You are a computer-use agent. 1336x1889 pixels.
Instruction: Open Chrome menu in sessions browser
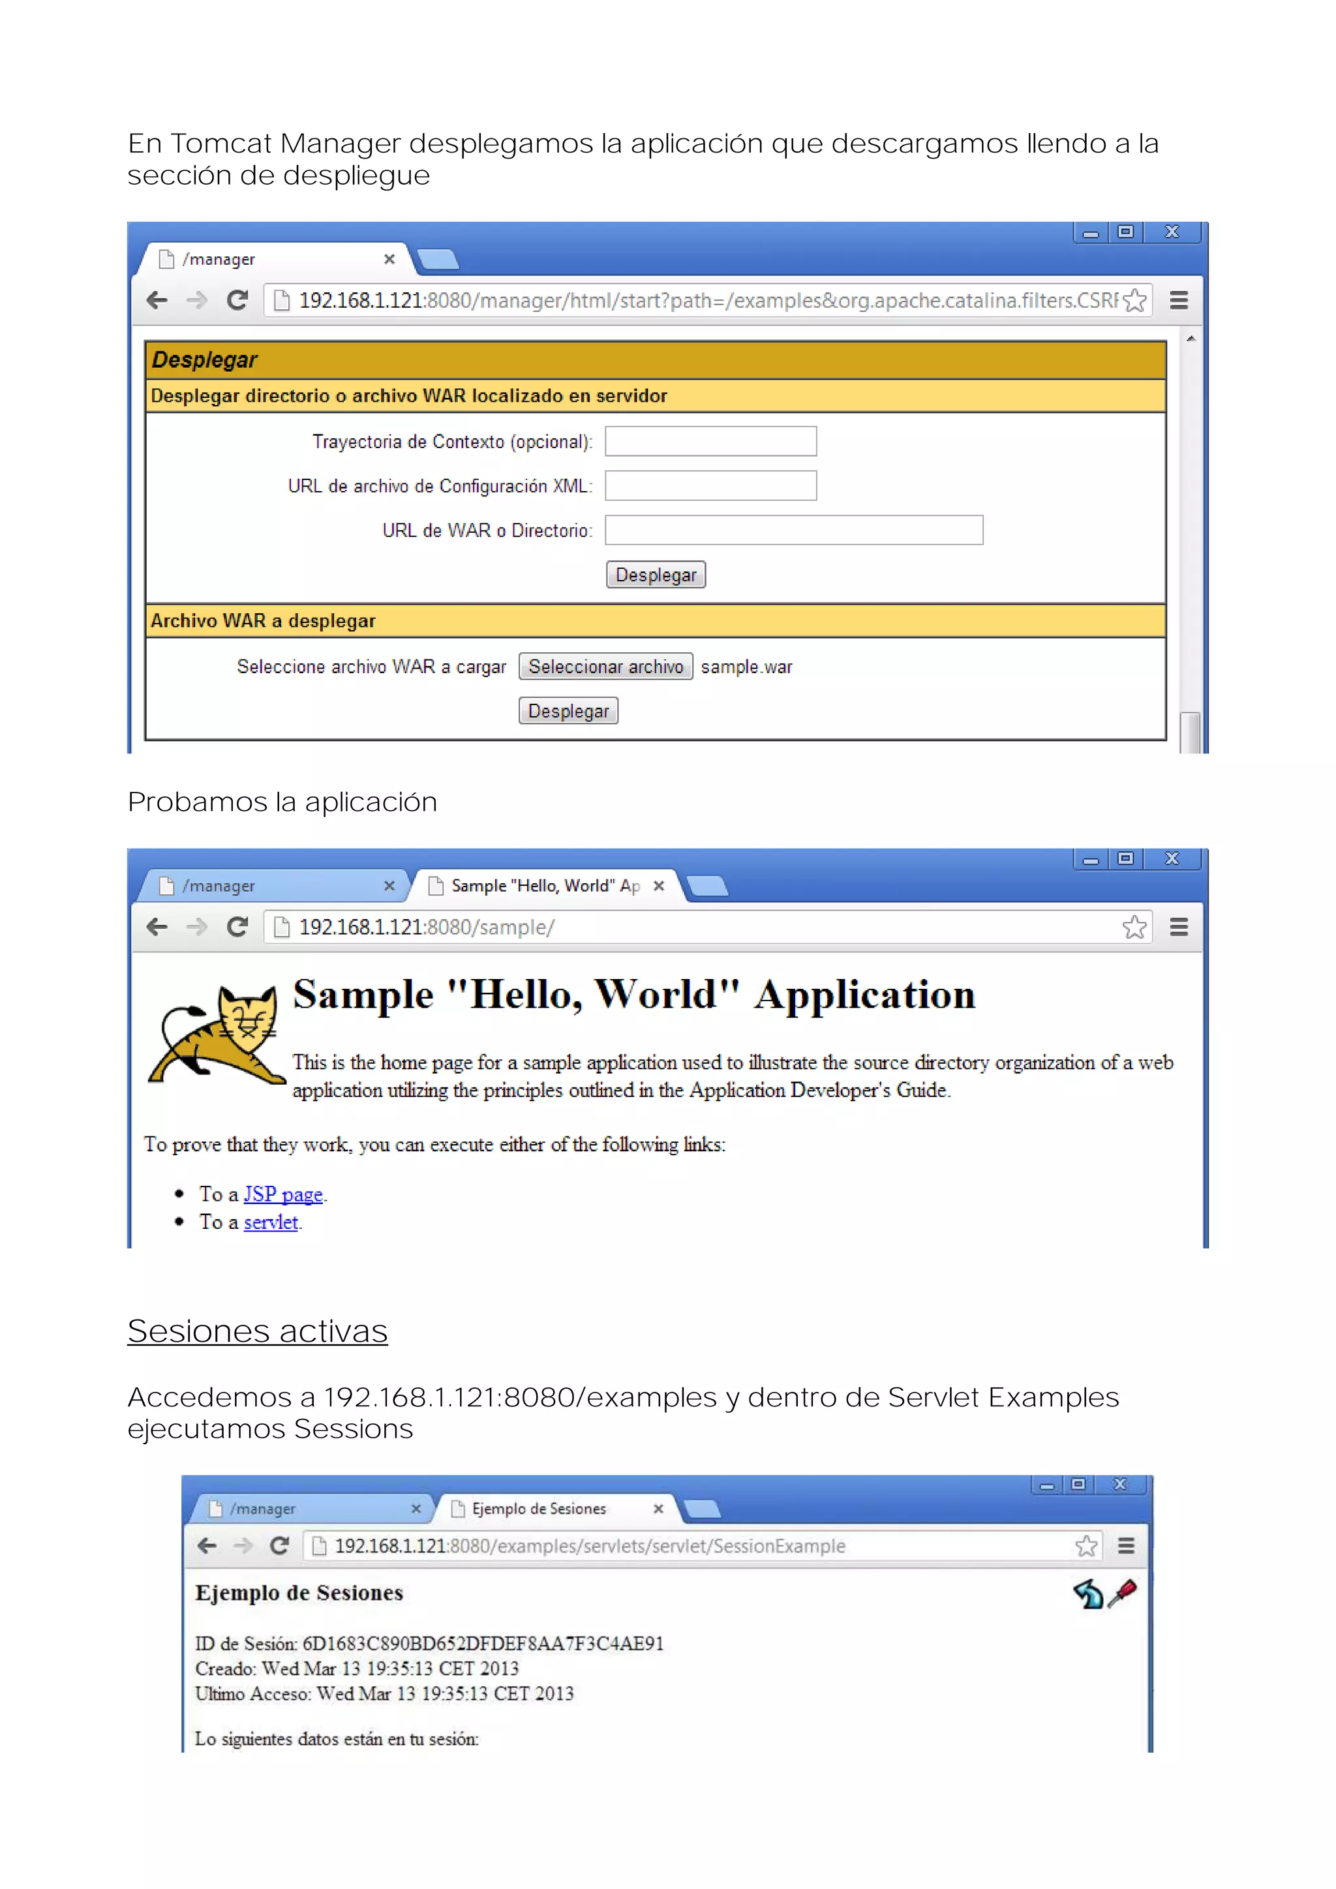coord(1126,1546)
